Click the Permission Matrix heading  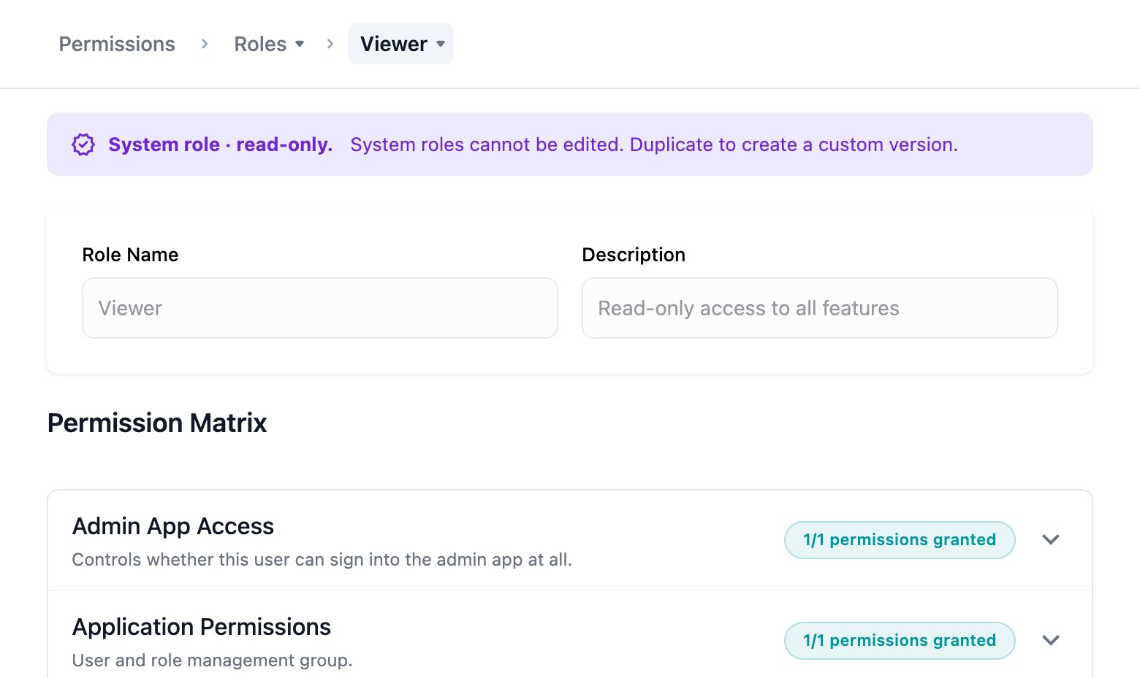coord(157,423)
